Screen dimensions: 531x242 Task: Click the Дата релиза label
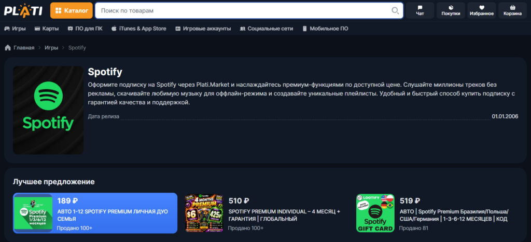point(104,116)
